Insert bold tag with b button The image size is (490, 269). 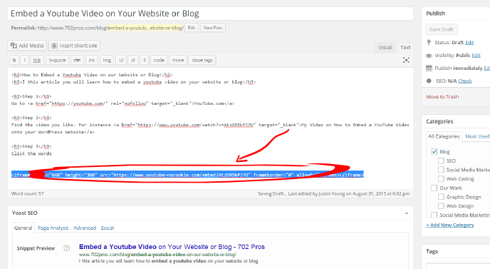[14, 60]
